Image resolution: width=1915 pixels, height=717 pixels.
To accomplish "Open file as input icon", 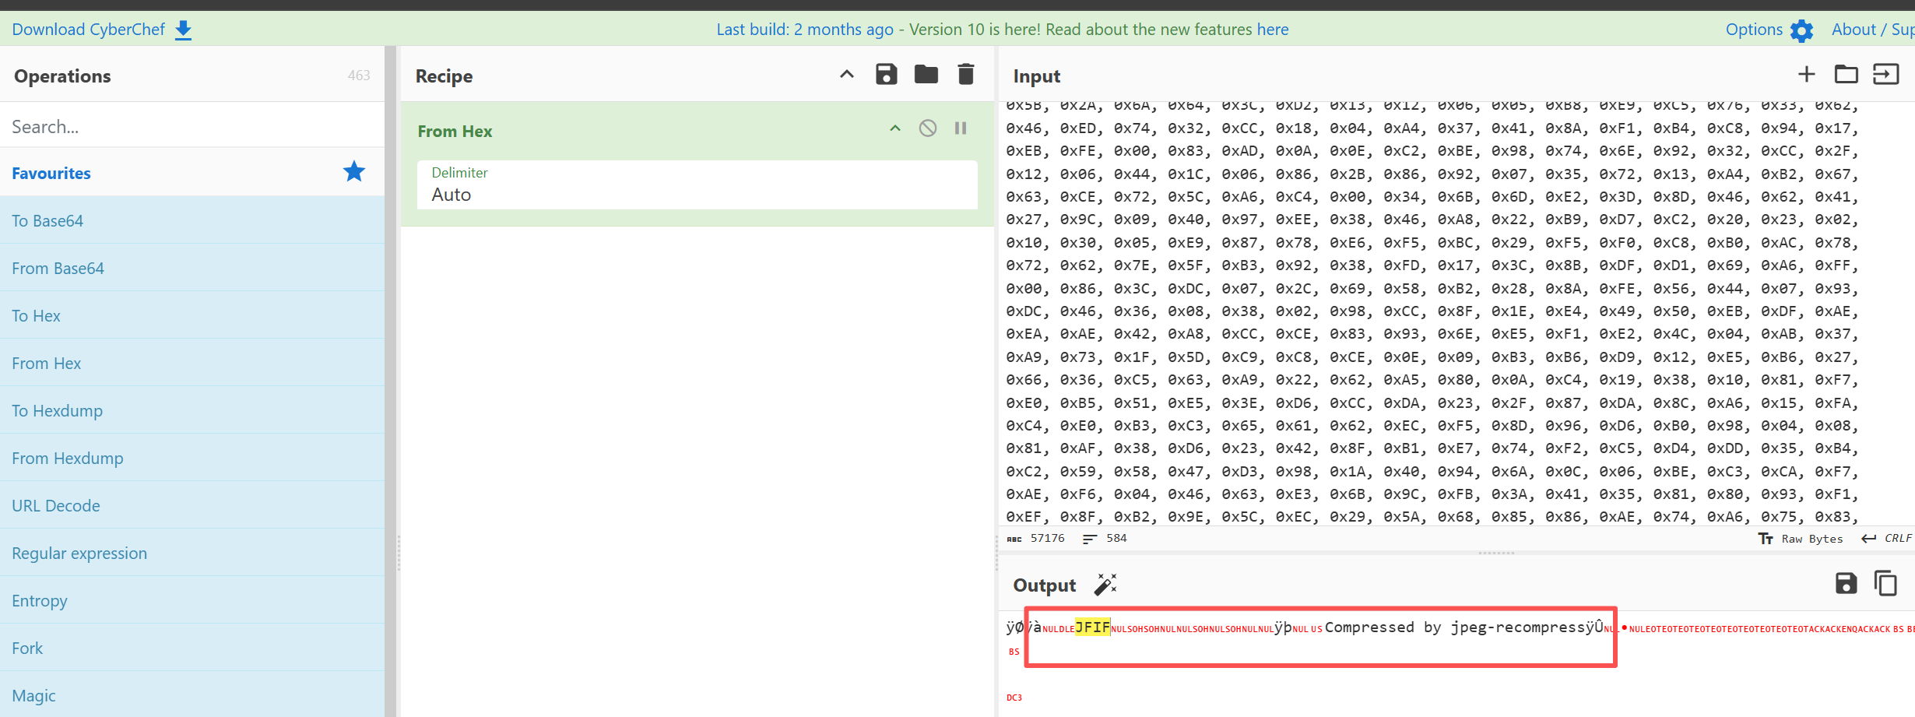I will click(x=1885, y=75).
